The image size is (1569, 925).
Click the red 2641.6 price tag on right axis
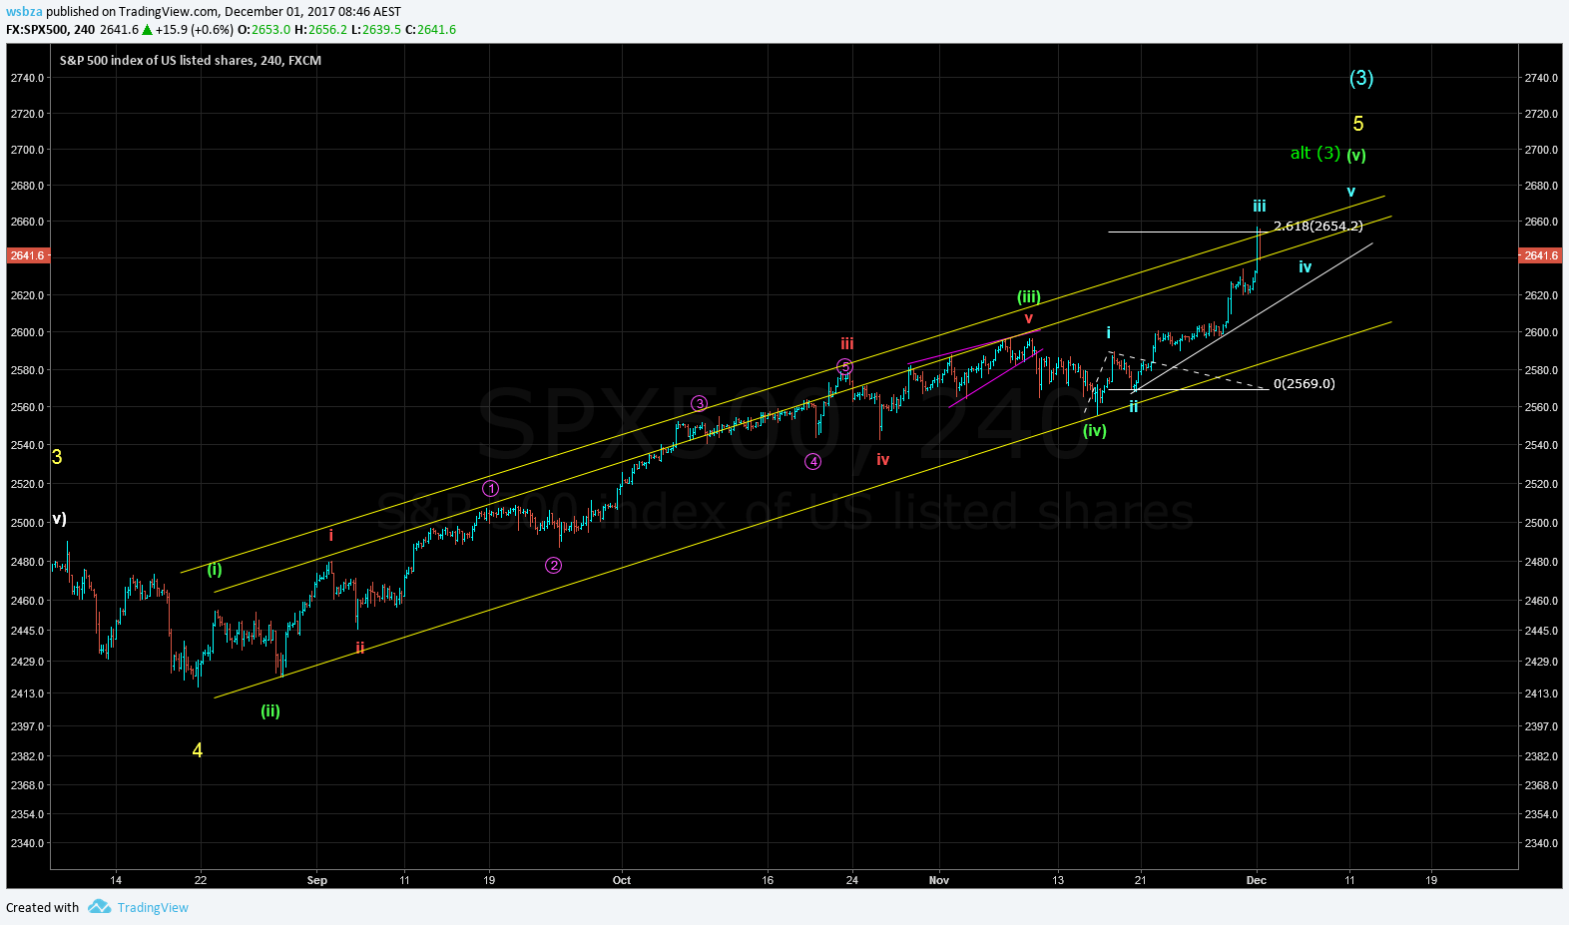pos(1540,255)
